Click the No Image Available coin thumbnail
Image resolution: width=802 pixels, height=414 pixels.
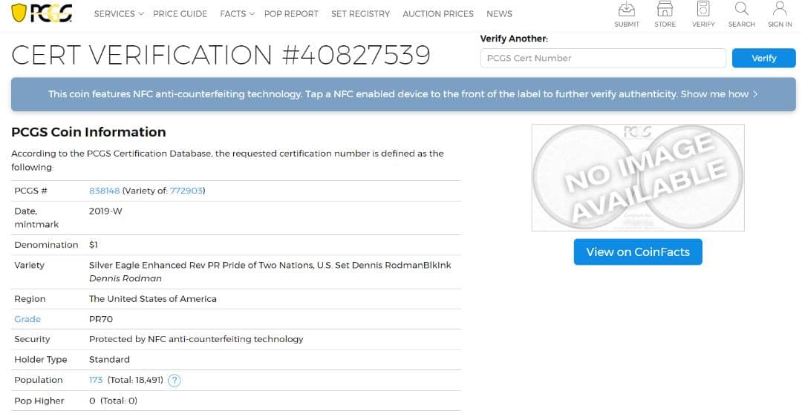coord(638,177)
